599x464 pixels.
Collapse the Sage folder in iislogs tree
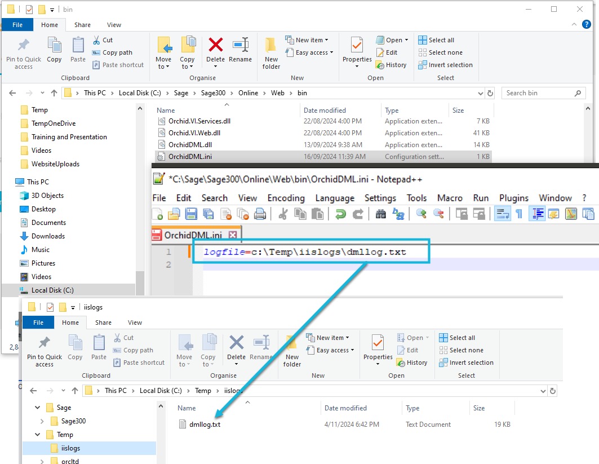(x=37, y=408)
